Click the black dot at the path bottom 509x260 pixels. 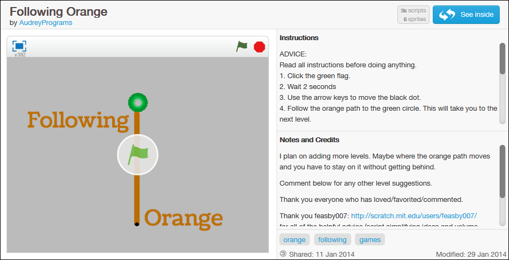[x=137, y=224]
